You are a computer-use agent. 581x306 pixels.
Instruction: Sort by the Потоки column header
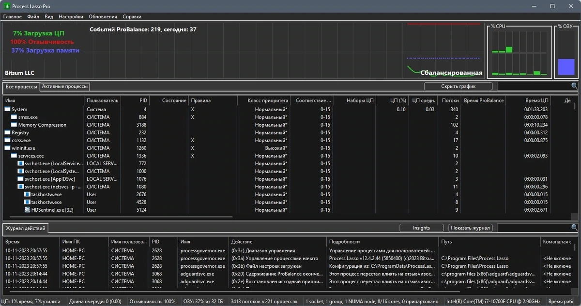coord(448,101)
